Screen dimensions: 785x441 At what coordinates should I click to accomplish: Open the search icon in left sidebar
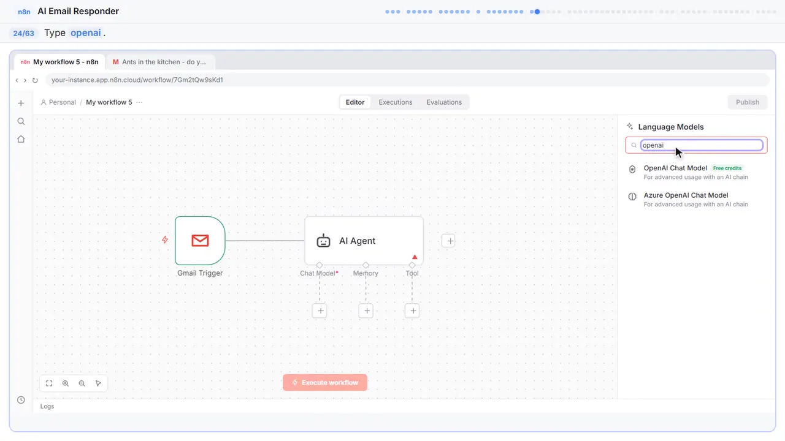pyautogui.click(x=21, y=121)
